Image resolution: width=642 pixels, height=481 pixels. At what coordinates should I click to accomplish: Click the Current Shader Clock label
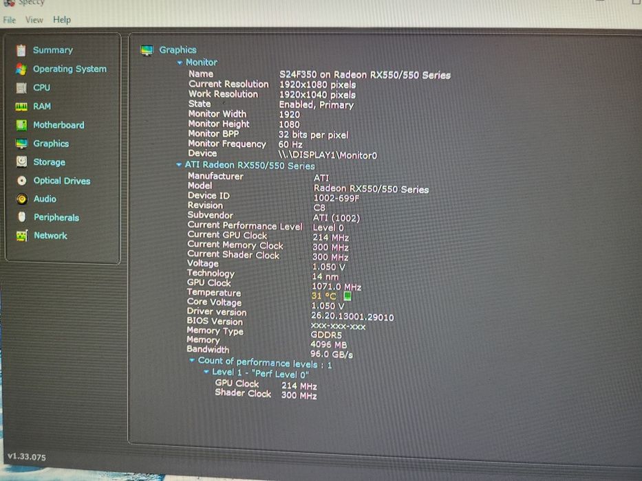tap(233, 254)
